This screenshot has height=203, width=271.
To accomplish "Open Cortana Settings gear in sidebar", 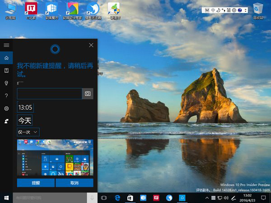I will click(6, 108).
